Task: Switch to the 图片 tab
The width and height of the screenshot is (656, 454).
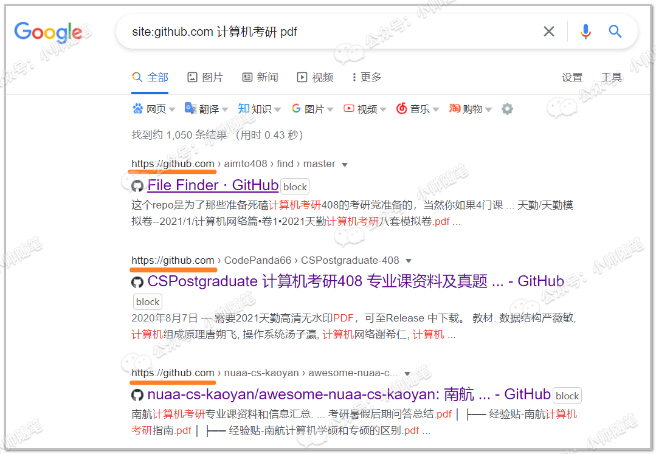Action: (205, 77)
